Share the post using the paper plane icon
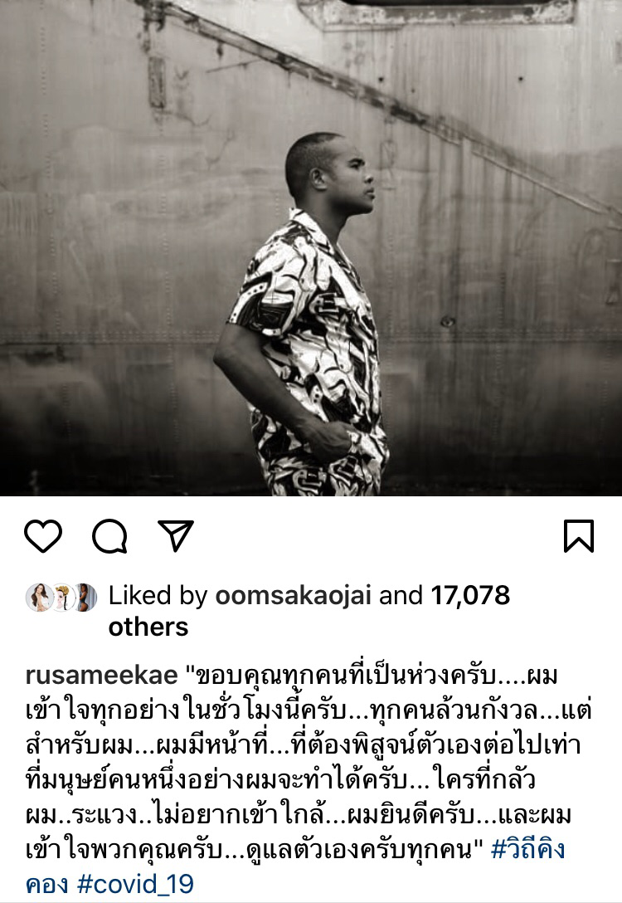 176,536
